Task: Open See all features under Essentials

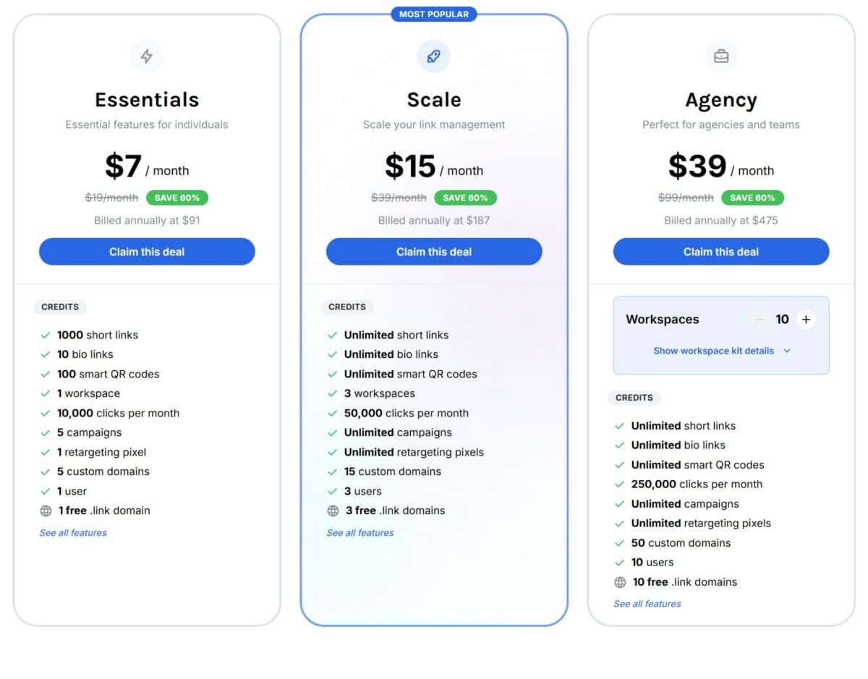Action: (73, 533)
